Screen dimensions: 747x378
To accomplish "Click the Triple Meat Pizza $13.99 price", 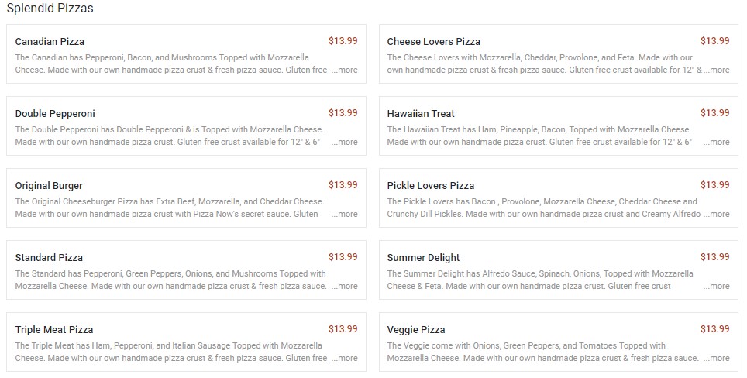I will point(343,329).
